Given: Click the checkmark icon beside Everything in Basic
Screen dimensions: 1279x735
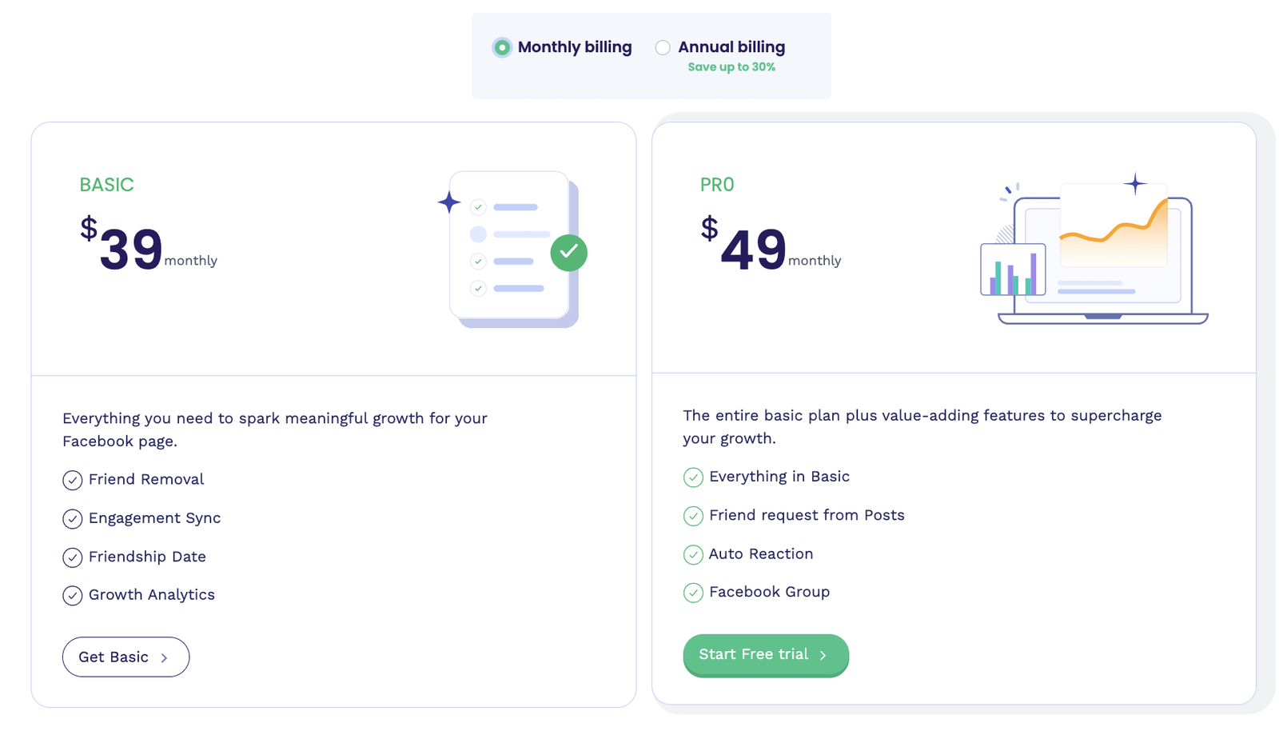Looking at the screenshot, I should pyautogui.click(x=693, y=477).
